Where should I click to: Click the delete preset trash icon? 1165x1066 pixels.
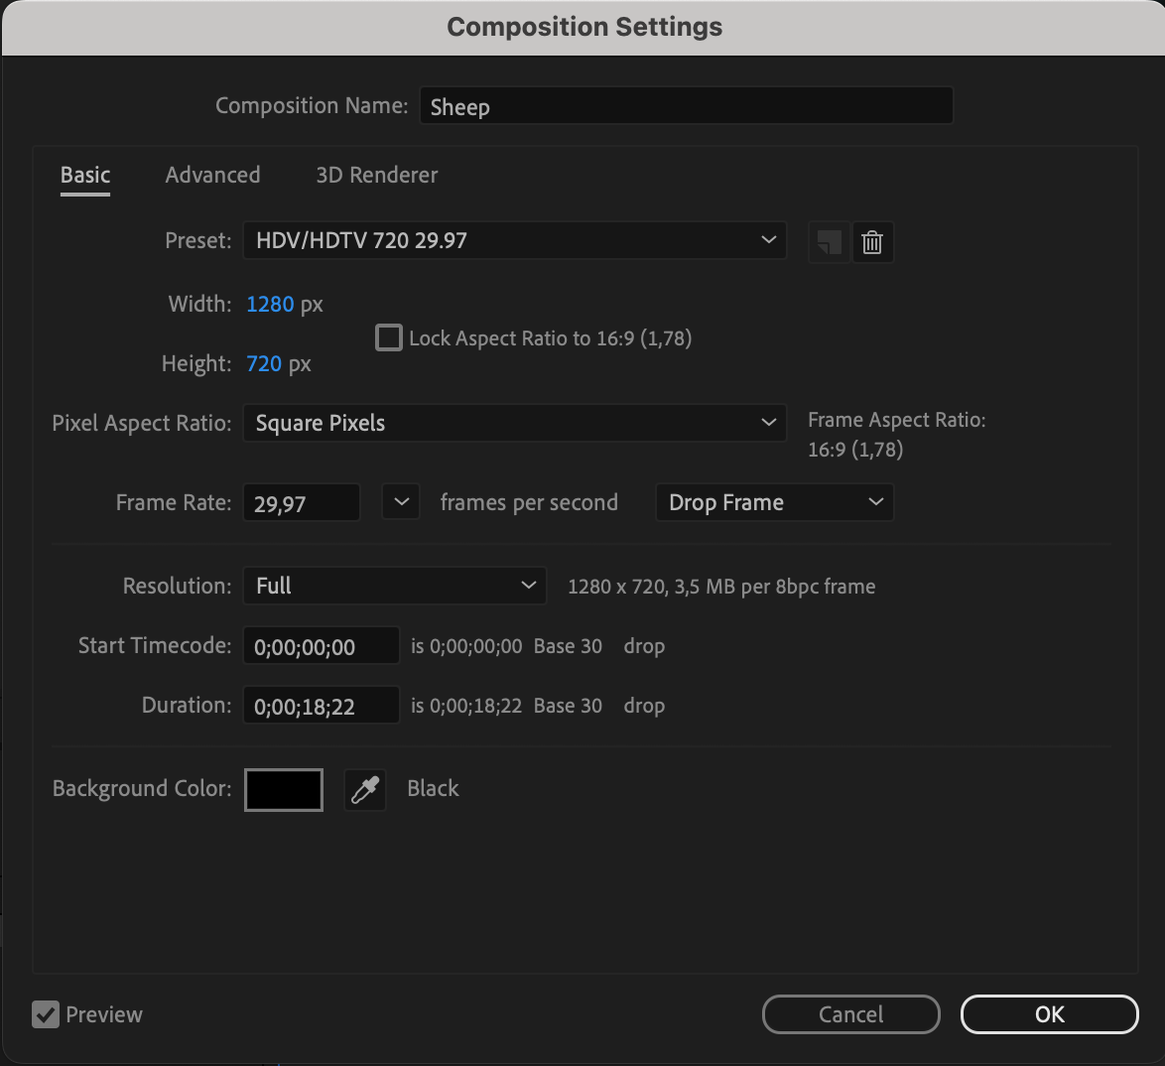(872, 242)
